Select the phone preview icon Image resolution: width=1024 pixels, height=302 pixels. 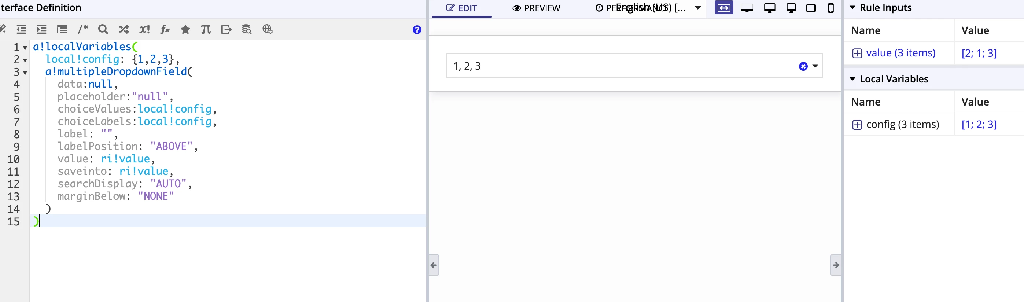pos(831,8)
